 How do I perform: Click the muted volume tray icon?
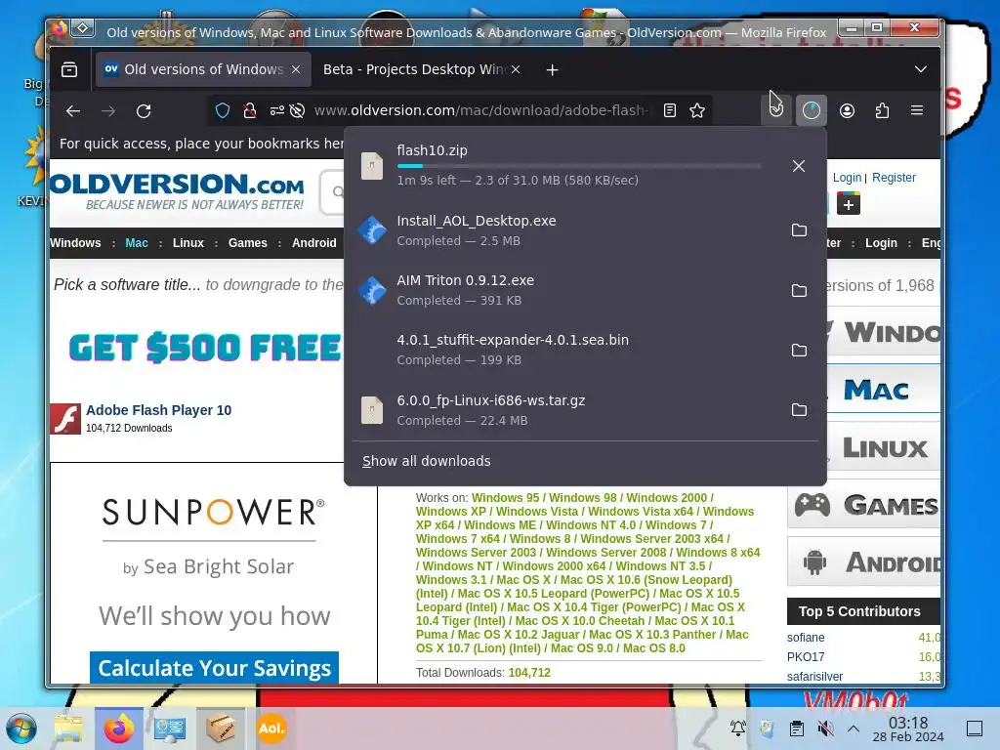(826, 729)
